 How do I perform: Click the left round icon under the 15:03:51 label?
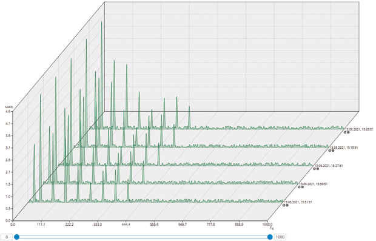(345, 132)
